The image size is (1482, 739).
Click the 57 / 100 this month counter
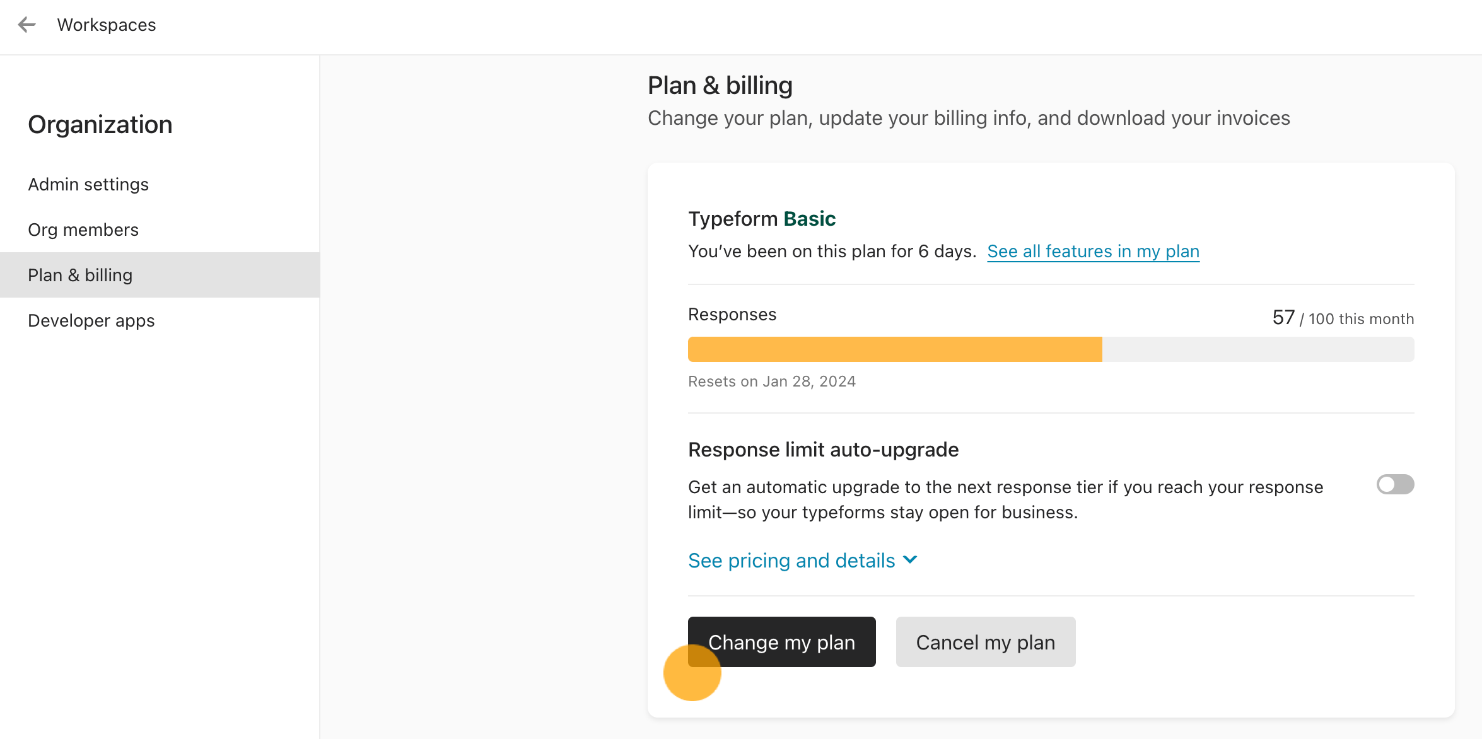[x=1343, y=318]
